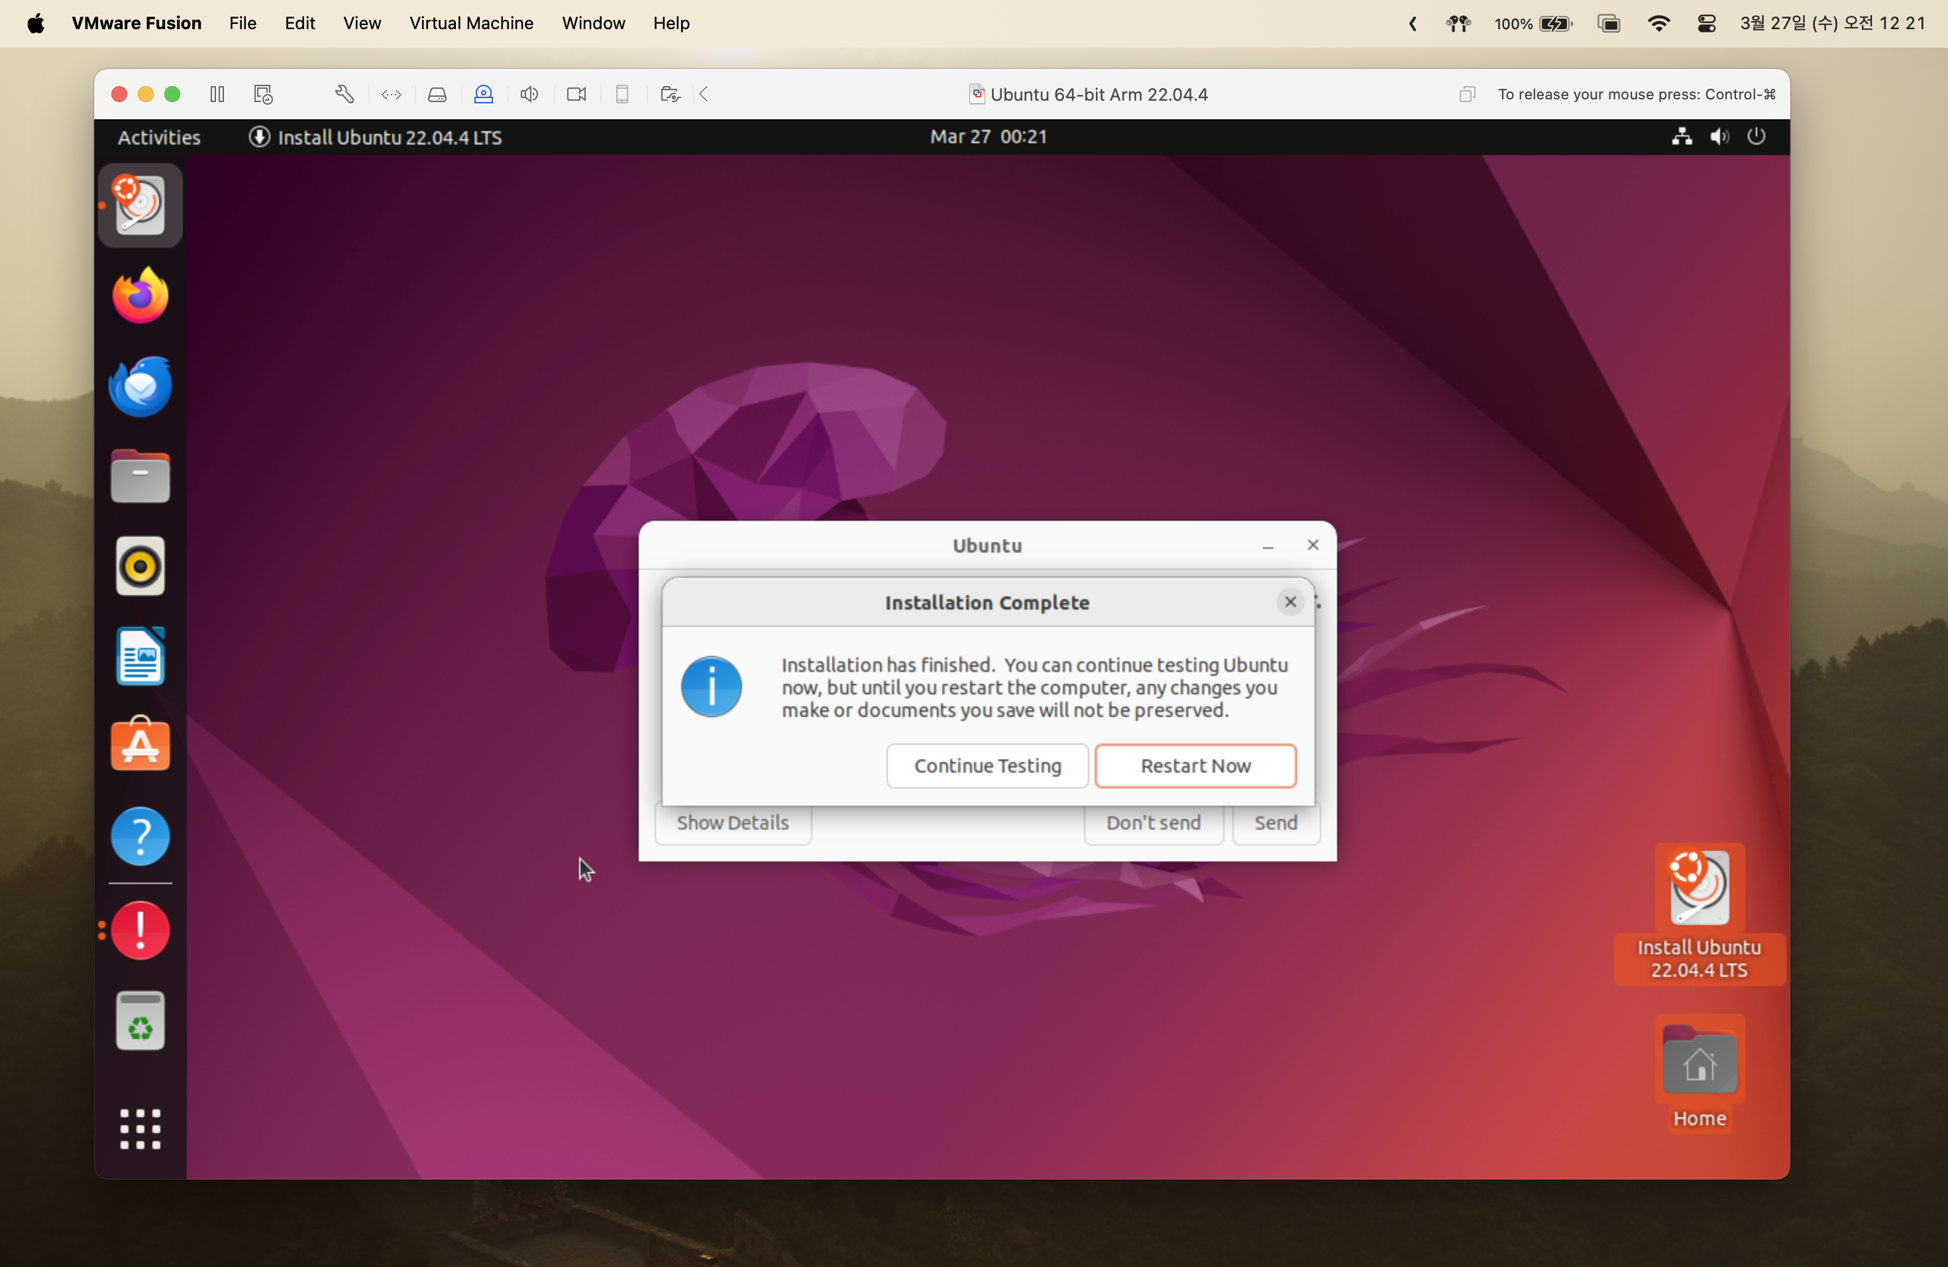Click the VMware sound toolbar icon
Image resolution: width=1948 pixels, height=1267 pixels.
click(529, 94)
